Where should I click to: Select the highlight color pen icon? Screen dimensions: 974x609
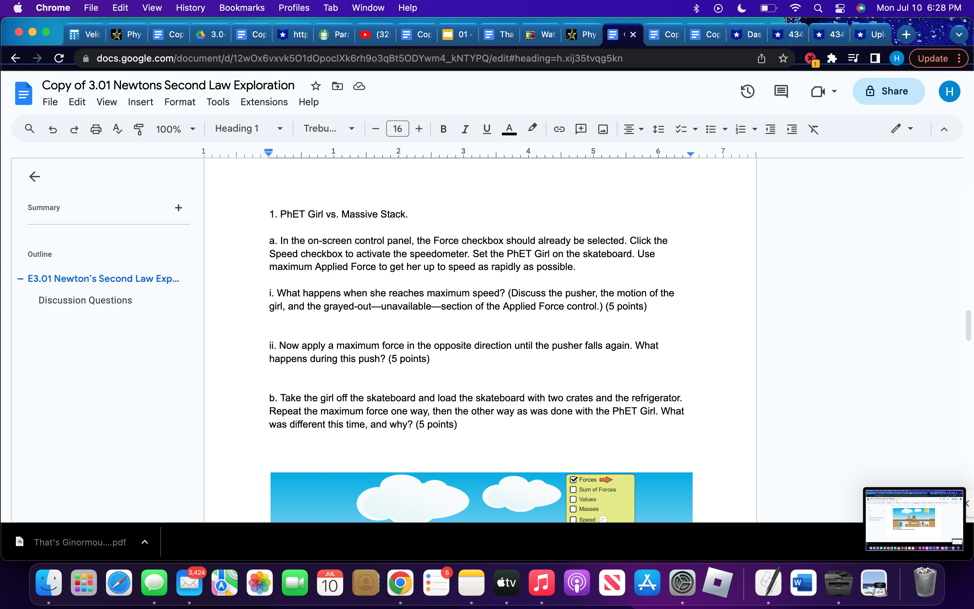pos(532,128)
